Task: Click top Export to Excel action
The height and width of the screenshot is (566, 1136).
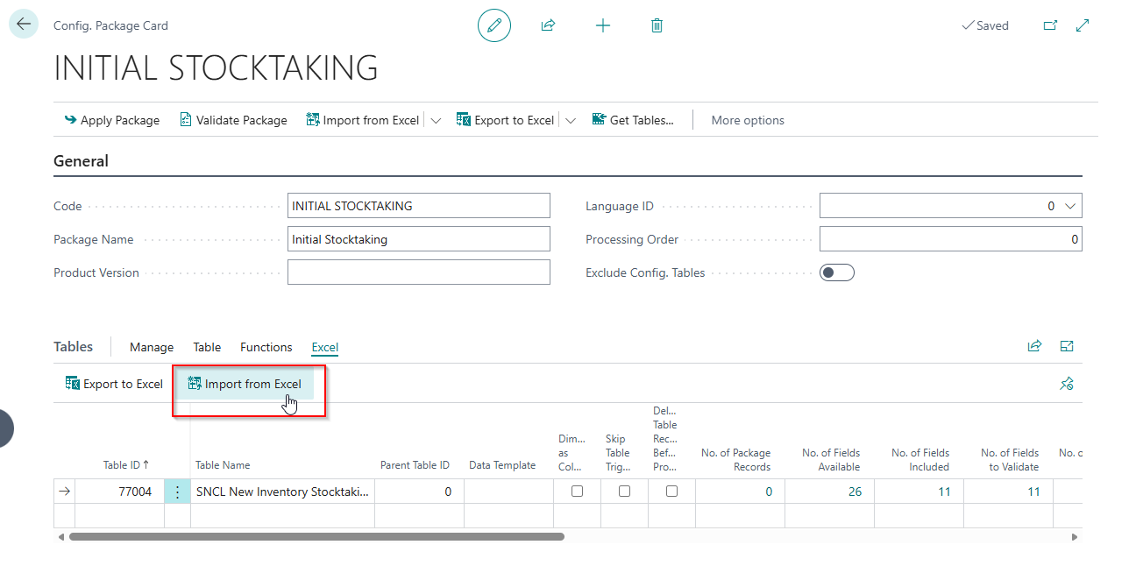Action: click(x=506, y=120)
